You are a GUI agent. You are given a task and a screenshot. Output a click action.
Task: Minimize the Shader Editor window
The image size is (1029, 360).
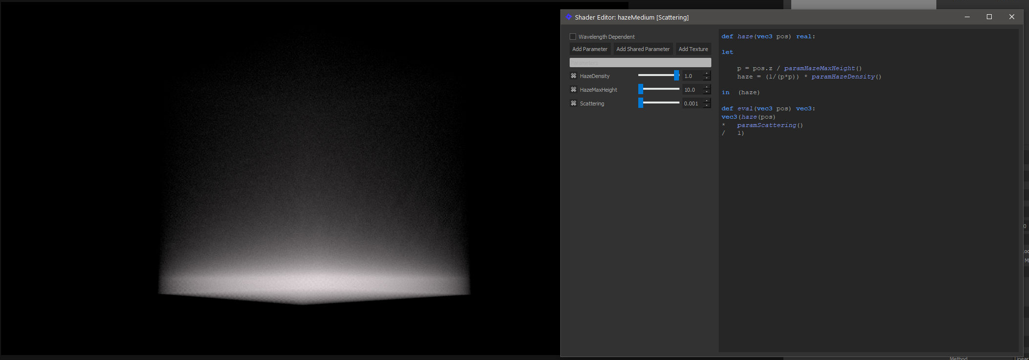pos(967,17)
